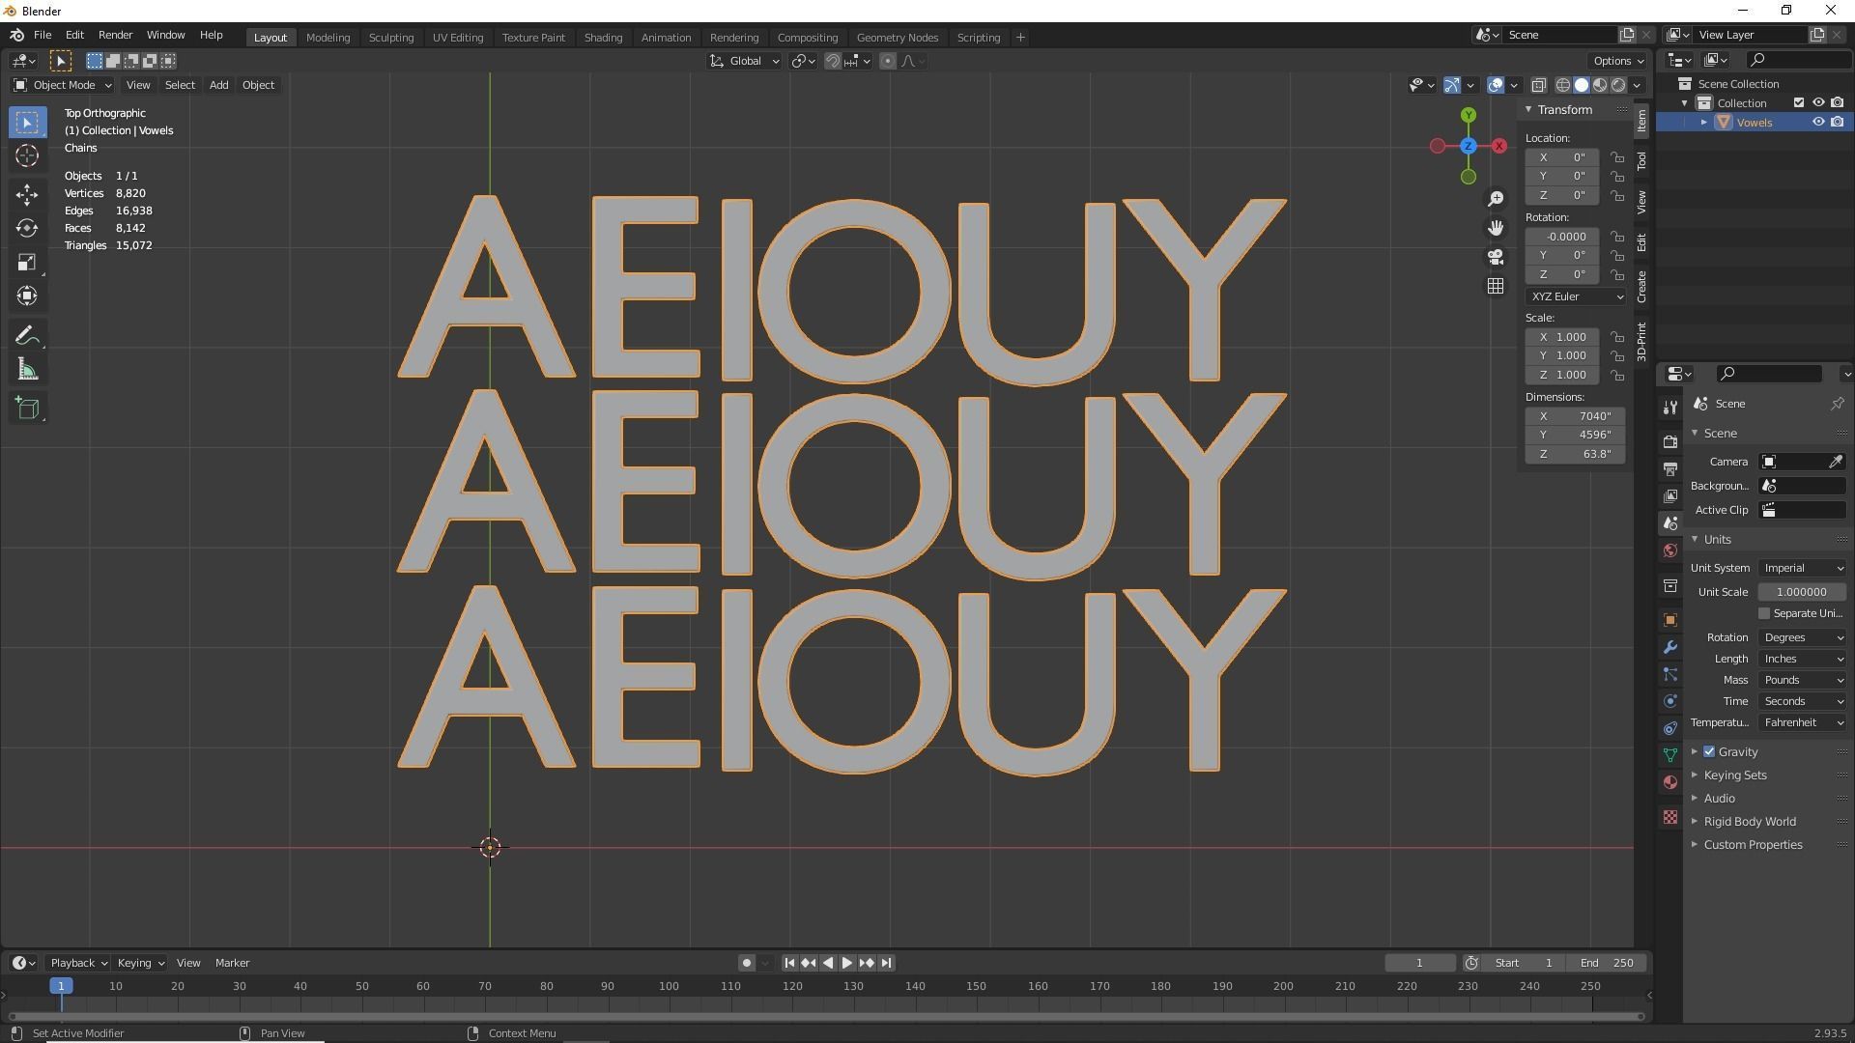Expand the Rigid Body World panel

point(1749,822)
